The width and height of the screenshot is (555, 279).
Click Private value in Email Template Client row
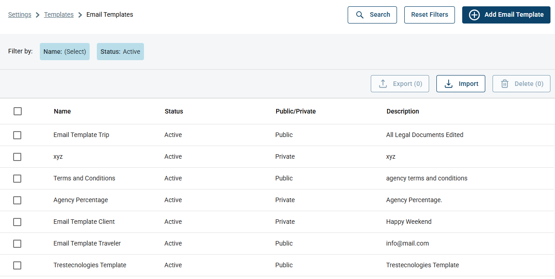coord(285,222)
